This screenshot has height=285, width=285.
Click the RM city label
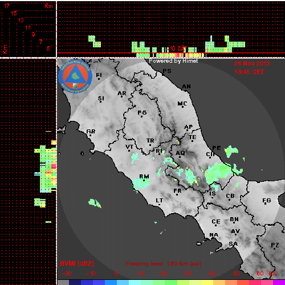[x=144, y=177]
